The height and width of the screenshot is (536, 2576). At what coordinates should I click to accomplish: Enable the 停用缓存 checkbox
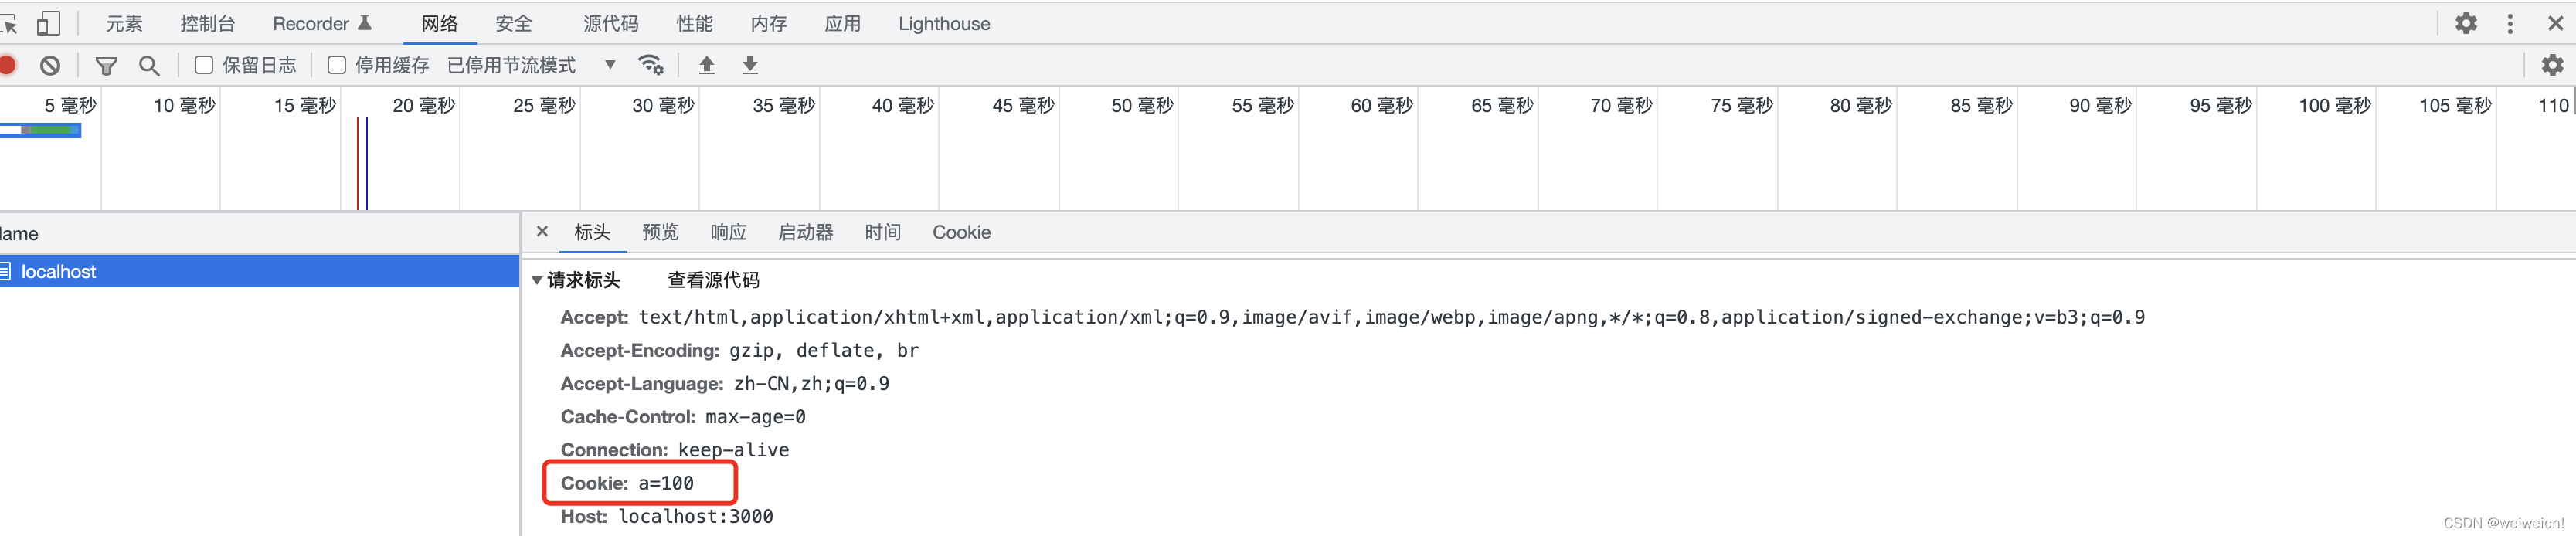337,65
